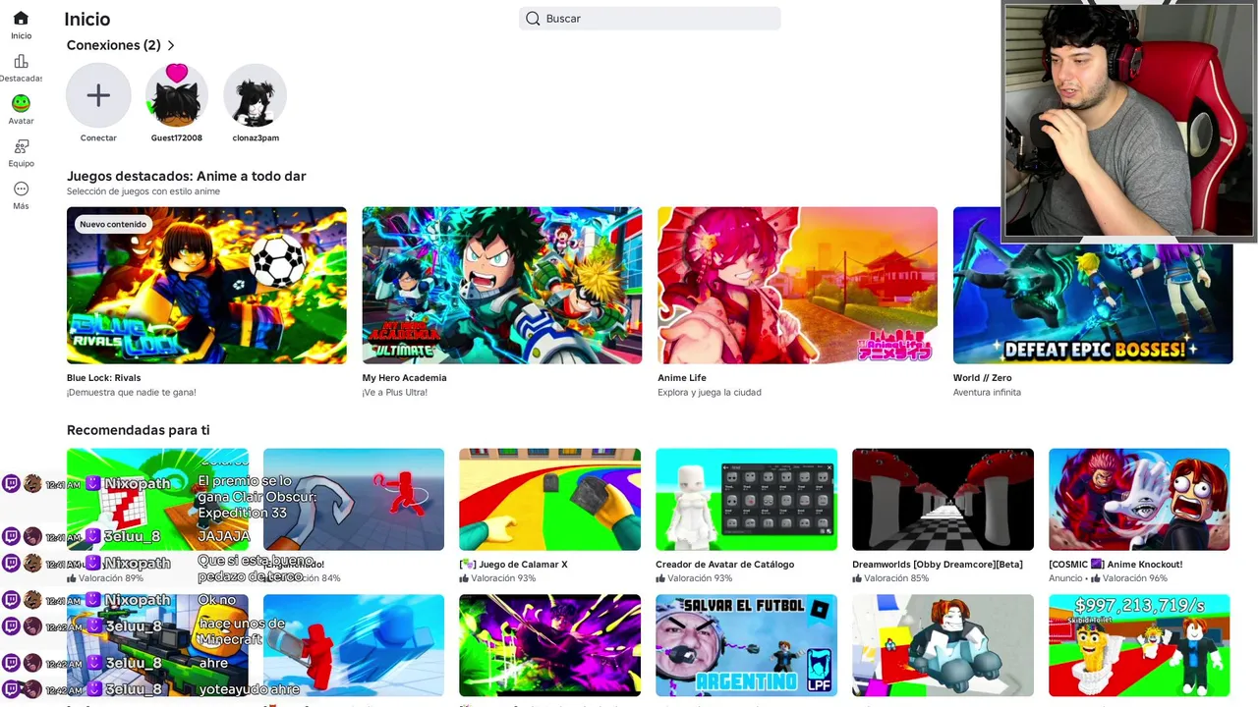The height and width of the screenshot is (707, 1258).
Task: Click the Inicio page title
Action: tap(86, 19)
